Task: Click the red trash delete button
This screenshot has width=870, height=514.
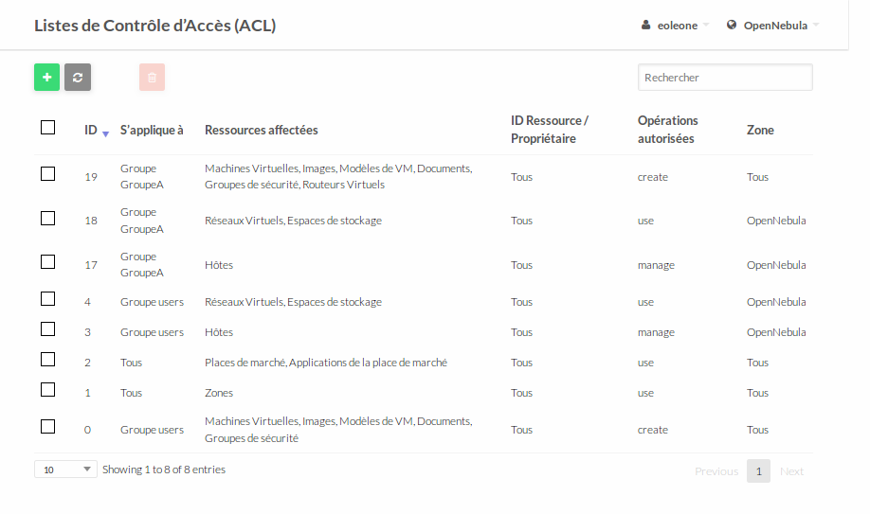Action: coord(152,77)
